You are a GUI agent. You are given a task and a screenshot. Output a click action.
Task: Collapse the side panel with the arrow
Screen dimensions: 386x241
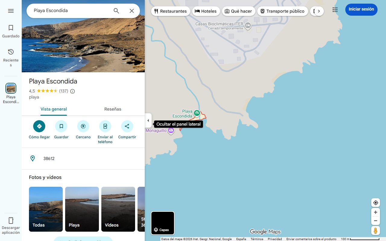pyautogui.click(x=148, y=120)
